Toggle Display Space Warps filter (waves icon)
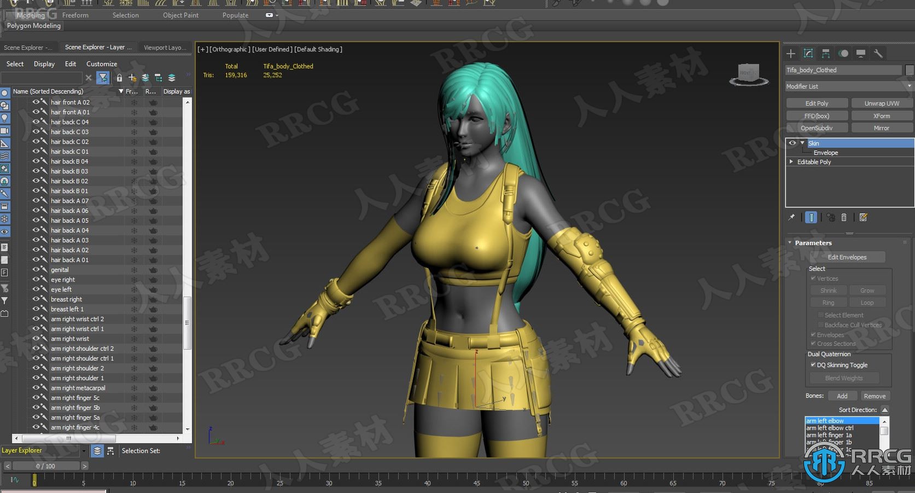The height and width of the screenshot is (493, 915). click(5, 156)
